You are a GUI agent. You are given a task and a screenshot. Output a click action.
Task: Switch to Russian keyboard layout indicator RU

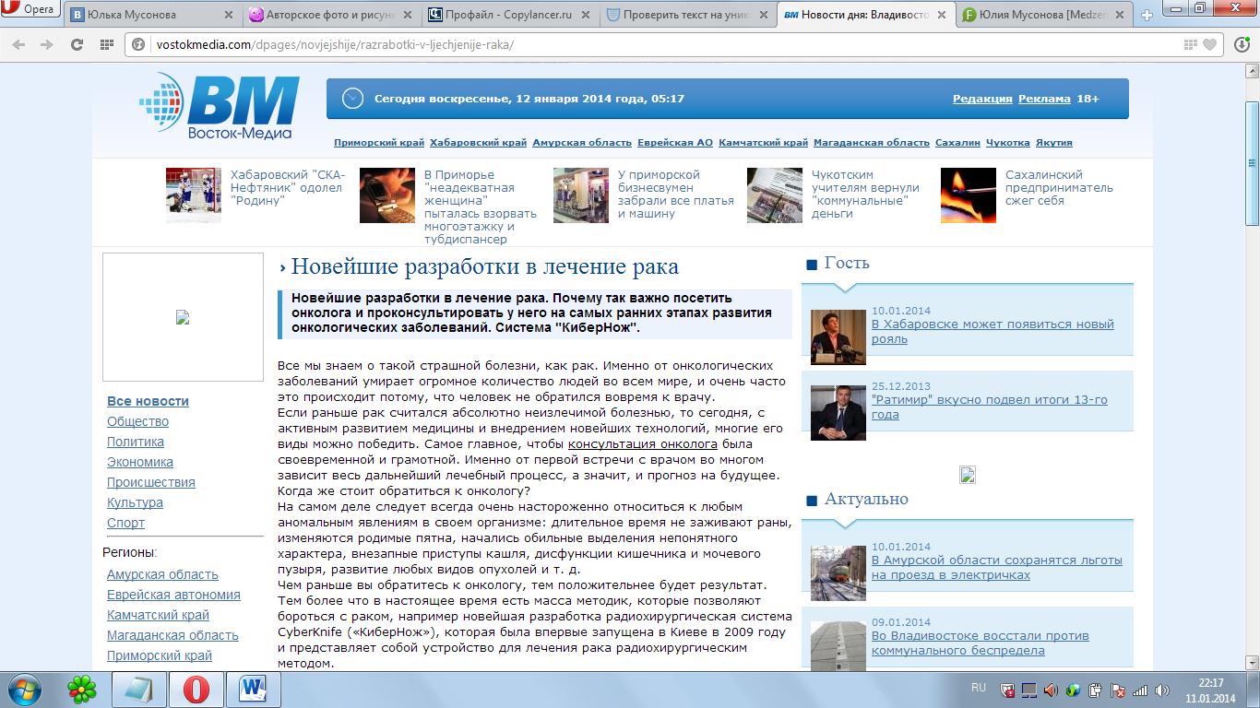980,688
